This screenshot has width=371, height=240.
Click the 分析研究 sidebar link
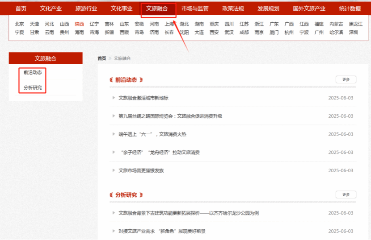[33, 87]
